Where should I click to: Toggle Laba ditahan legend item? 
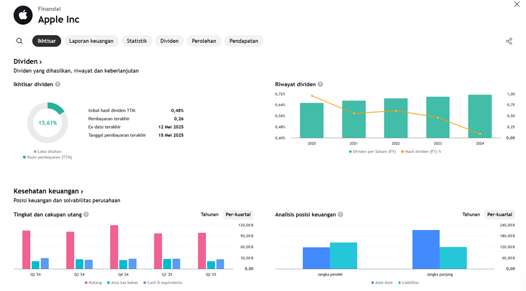click(x=48, y=152)
